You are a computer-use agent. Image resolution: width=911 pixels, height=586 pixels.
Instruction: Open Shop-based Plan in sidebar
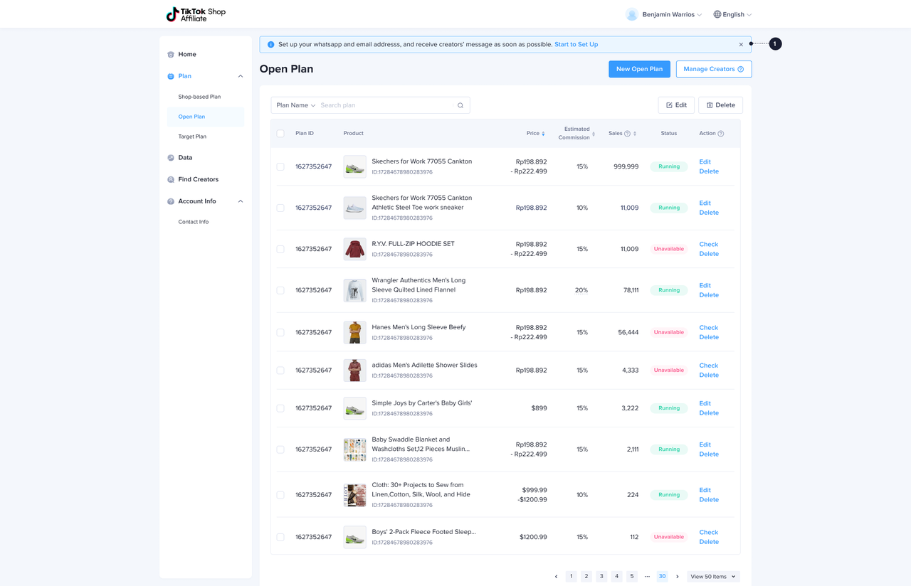(199, 97)
